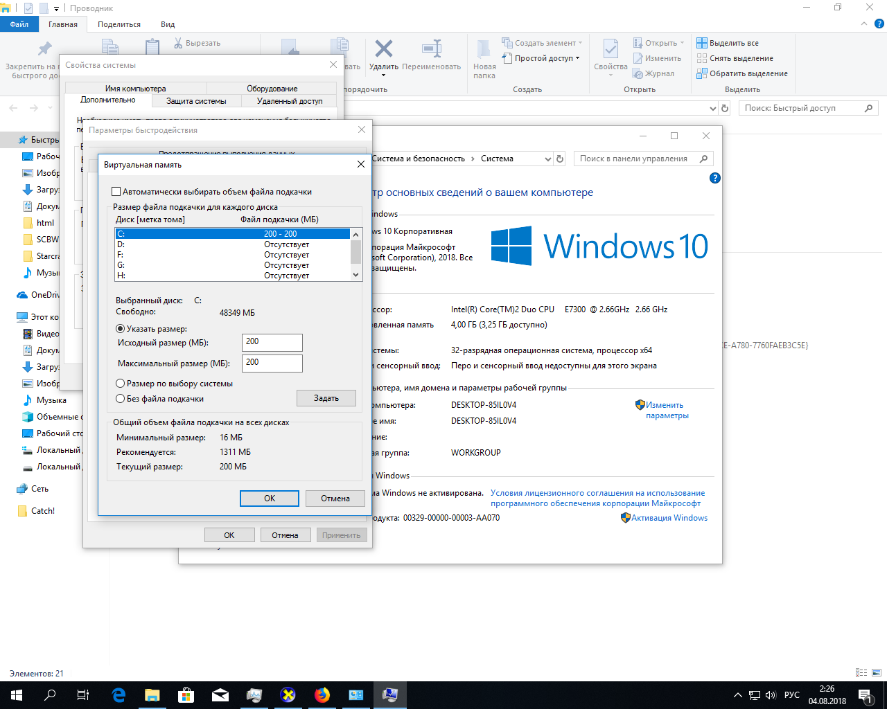887x709 pixels.
Task: Click the Задать button
Action: [x=326, y=398]
